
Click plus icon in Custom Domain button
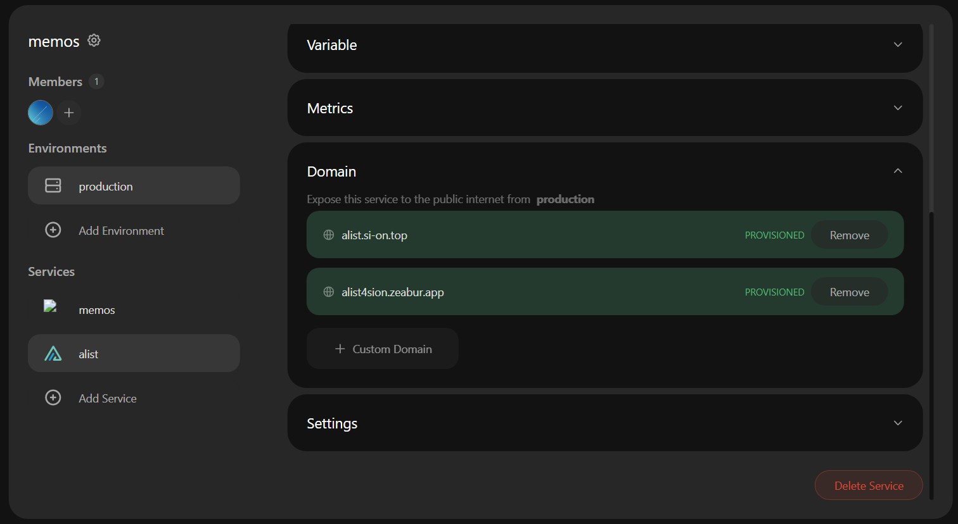(x=340, y=349)
